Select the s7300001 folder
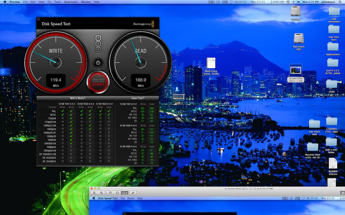This screenshot has height=215, width=345. coord(332,125)
